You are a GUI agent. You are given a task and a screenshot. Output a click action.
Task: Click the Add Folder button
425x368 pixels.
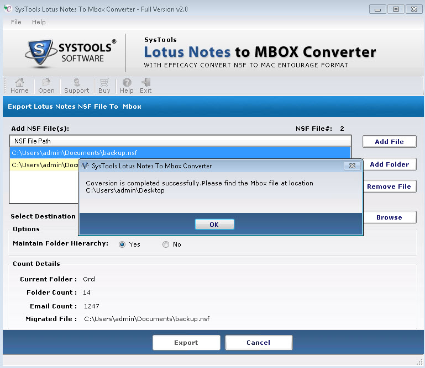pos(390,164)
